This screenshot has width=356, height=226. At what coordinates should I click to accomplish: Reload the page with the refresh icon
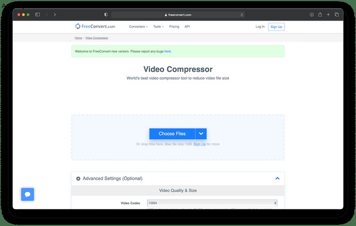(x=242, y=15)
